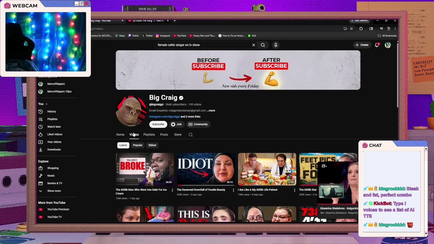Open All Bookmarks folder

point(387,36)
